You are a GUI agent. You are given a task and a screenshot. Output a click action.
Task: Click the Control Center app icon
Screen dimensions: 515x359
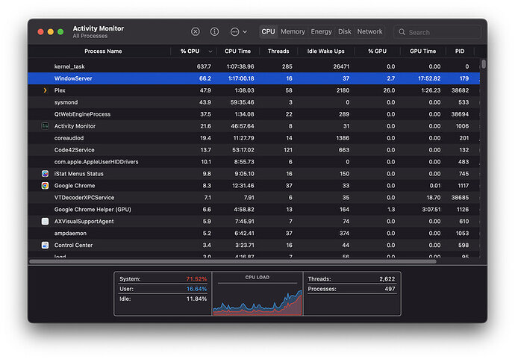coord(45,245)
